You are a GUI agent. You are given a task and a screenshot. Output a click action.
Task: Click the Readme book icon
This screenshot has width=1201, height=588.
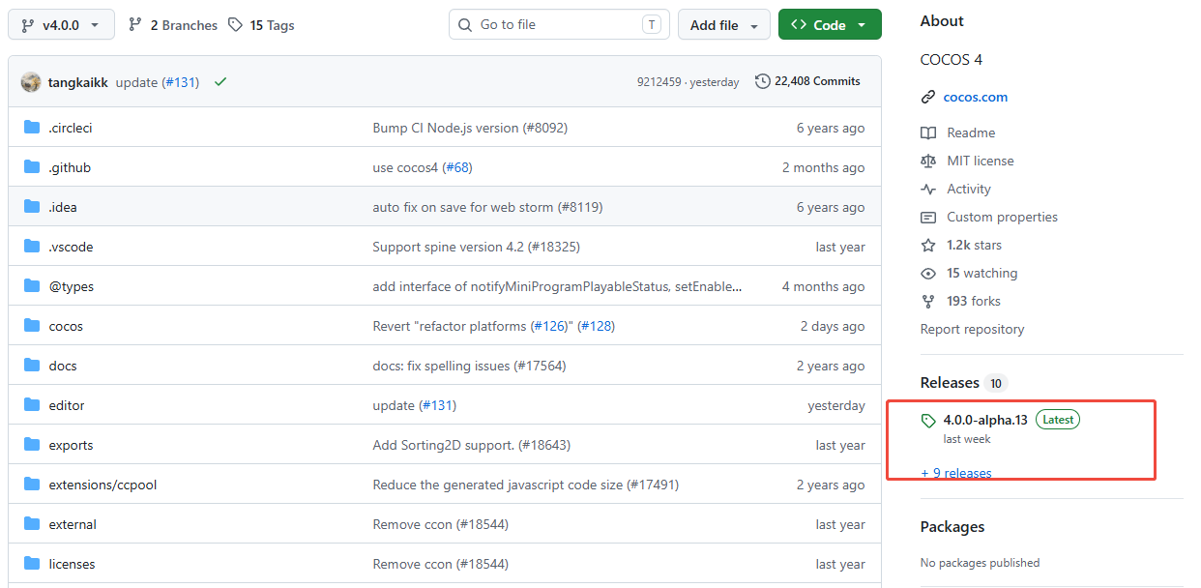pos(928,133)
